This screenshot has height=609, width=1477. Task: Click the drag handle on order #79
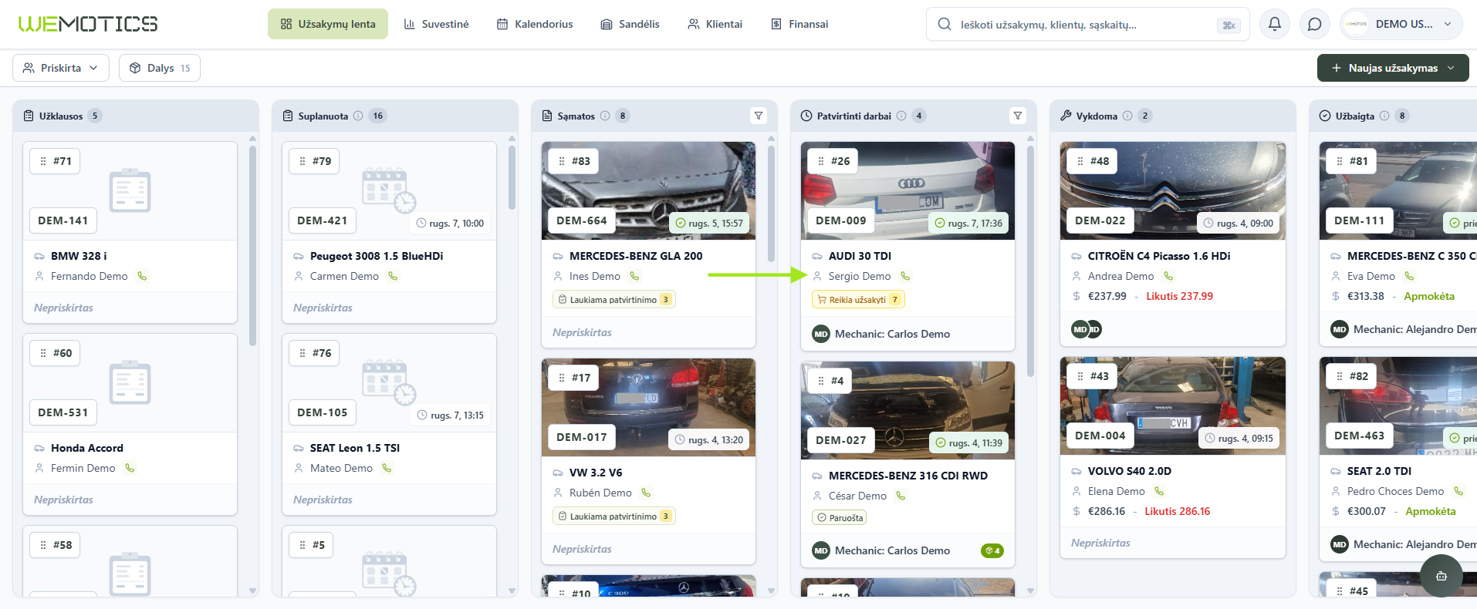pyautogui.click(x=302, y=161)
